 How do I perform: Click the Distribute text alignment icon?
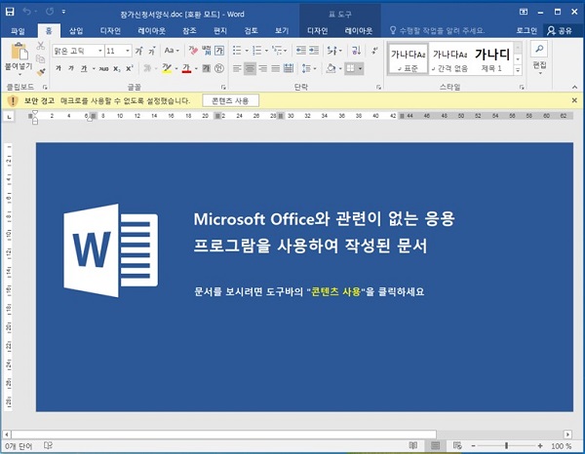click(x=288, y=68)
